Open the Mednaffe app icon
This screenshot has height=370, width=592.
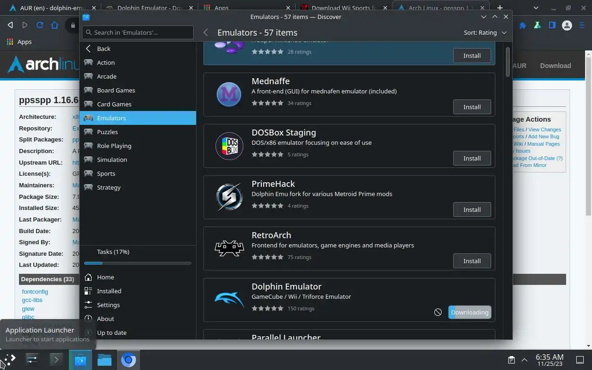click(x=229, y=94)
